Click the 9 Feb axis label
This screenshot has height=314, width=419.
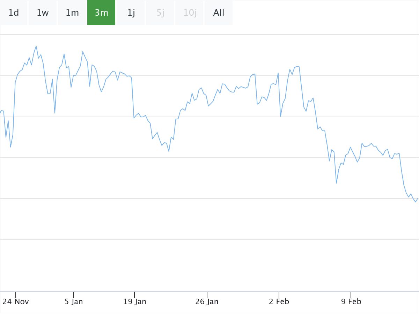pyautogui.click(x=351, y=301)
